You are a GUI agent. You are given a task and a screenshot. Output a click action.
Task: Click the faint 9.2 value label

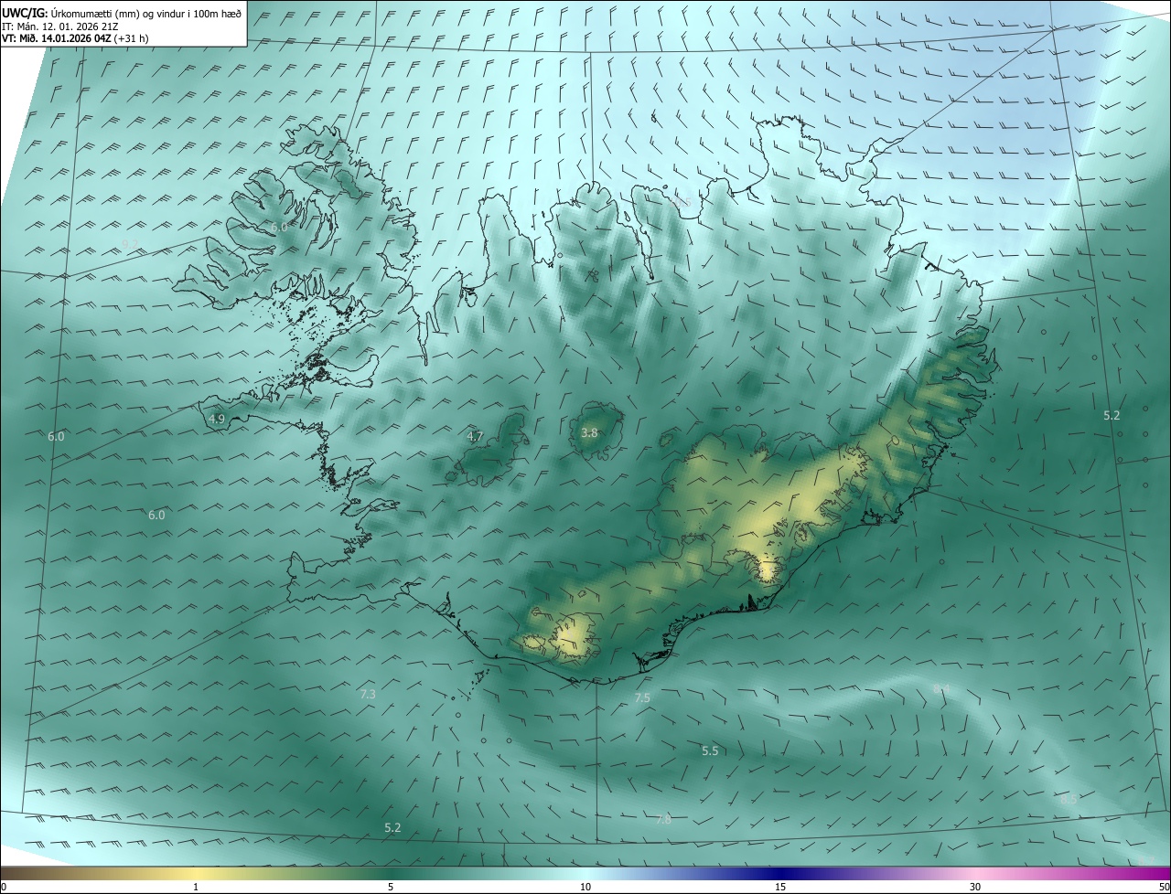[x=130, y=243]
